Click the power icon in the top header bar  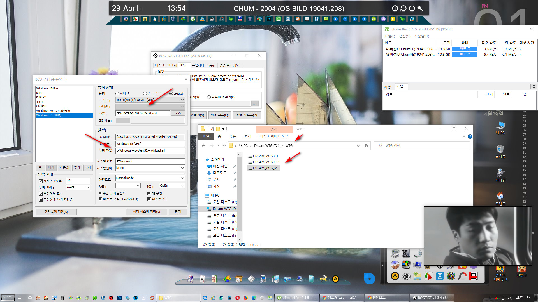[x=412, y=8]
